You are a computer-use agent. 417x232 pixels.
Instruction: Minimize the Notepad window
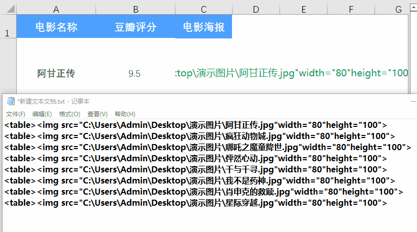tap(413, 102)
